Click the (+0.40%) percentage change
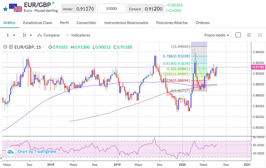This screenshot has height=168, width=266. pyautogui.click(x=173, y=10)
